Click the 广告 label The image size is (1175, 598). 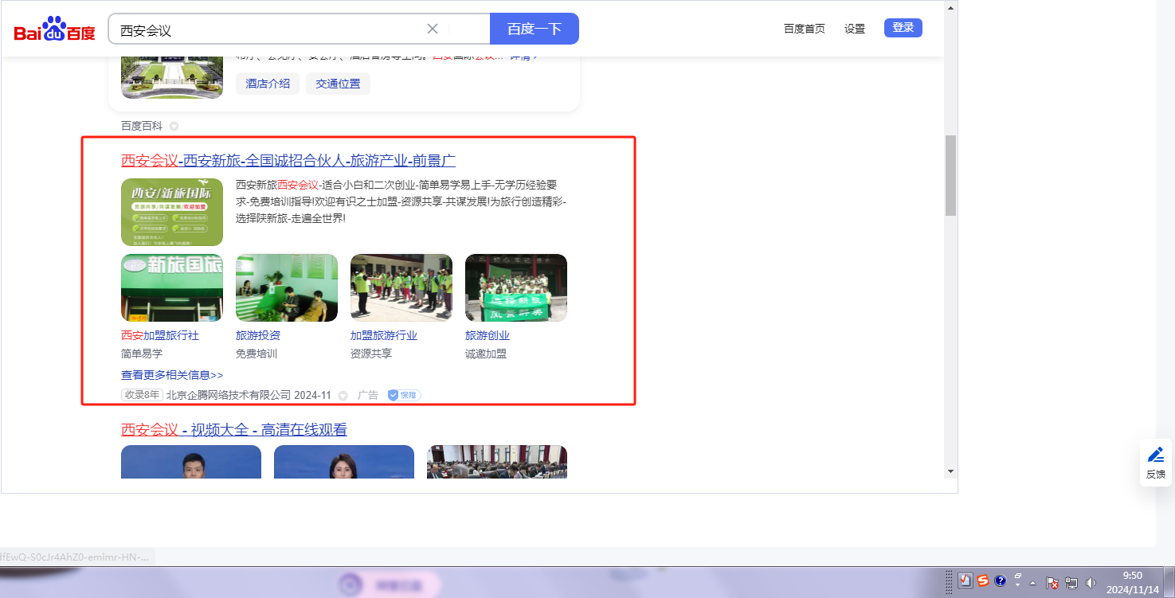click(368, 395)
